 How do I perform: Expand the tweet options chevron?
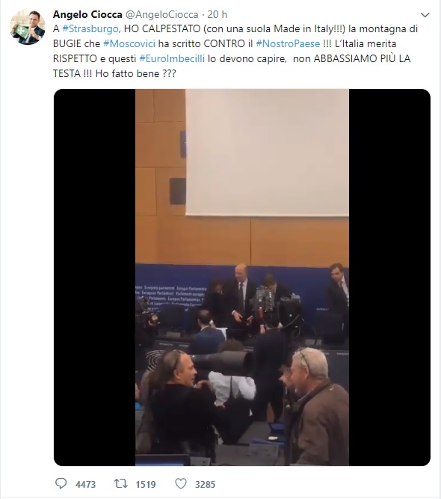point(425,15)
